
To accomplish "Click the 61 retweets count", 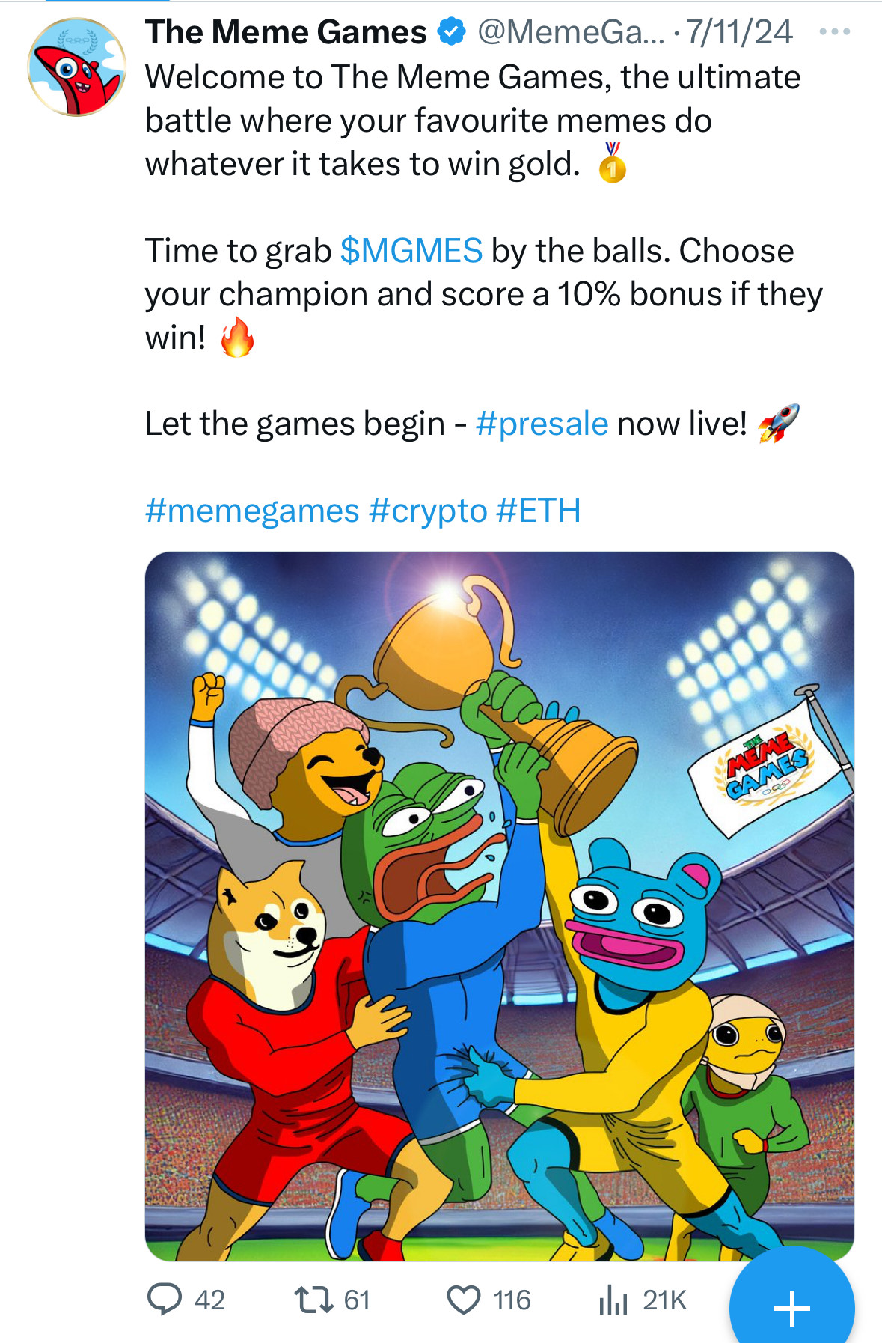I will 355,1300.
